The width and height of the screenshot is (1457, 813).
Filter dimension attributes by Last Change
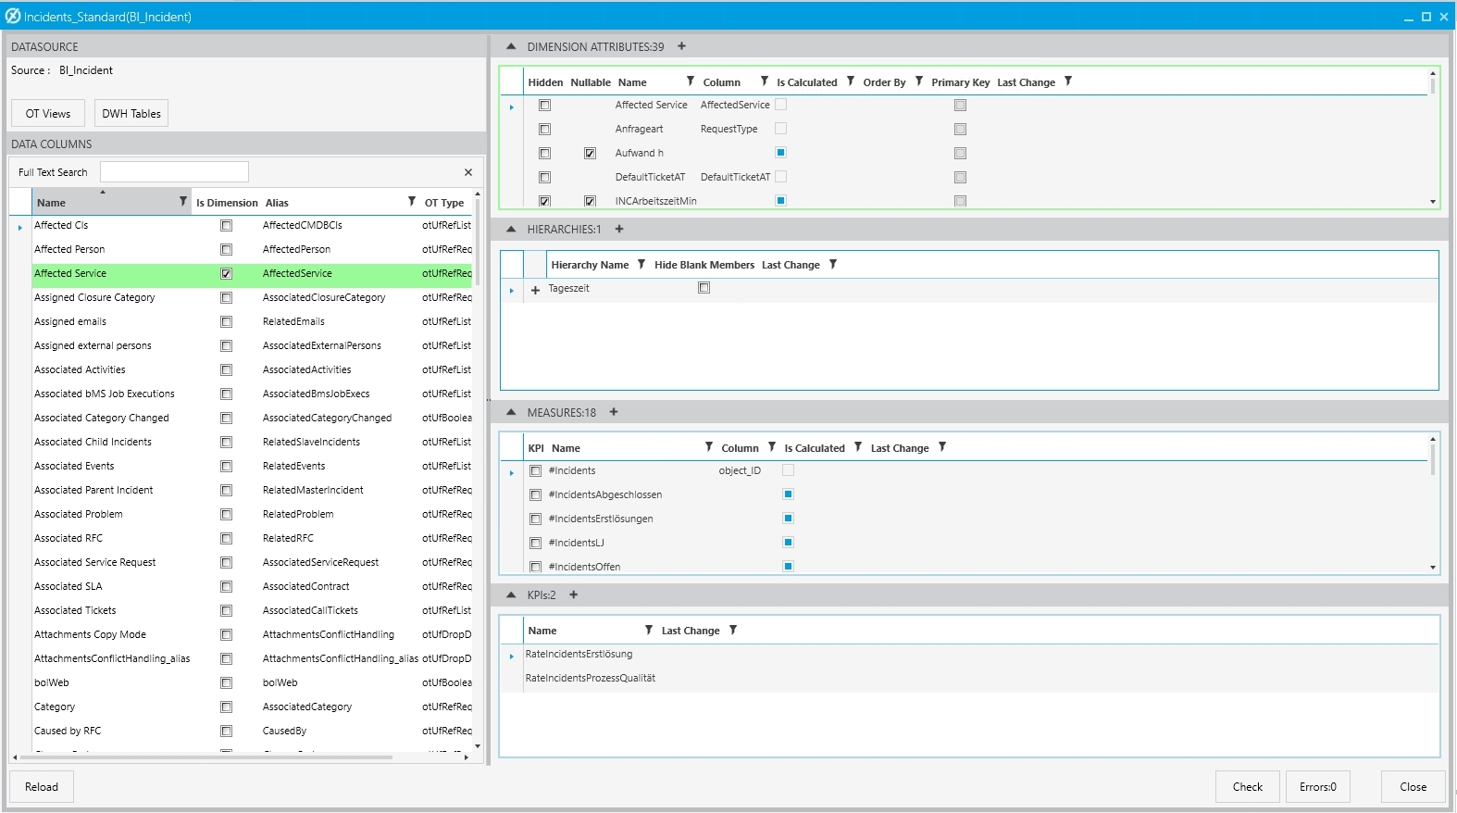1068,81
